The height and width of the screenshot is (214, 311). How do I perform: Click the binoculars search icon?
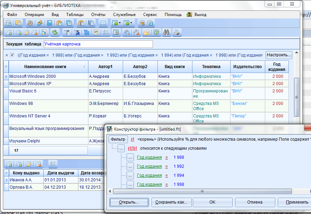[x=166, y=33]
